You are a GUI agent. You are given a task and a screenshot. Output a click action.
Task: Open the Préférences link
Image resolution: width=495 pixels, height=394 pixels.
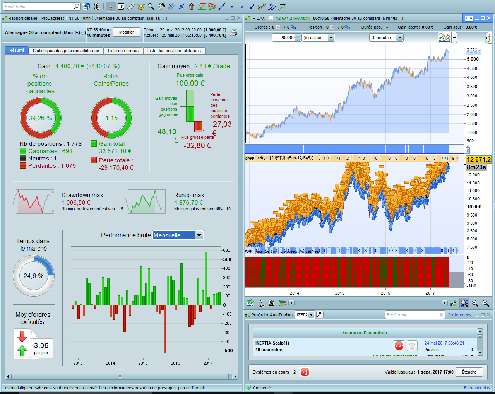pos(460,315)
